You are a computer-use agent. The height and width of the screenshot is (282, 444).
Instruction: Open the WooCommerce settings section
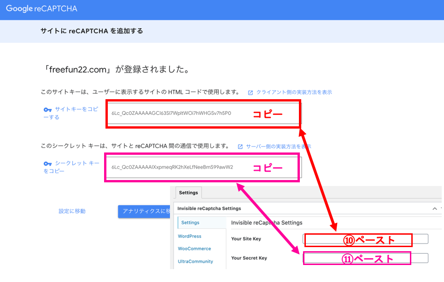coord(194,248)
